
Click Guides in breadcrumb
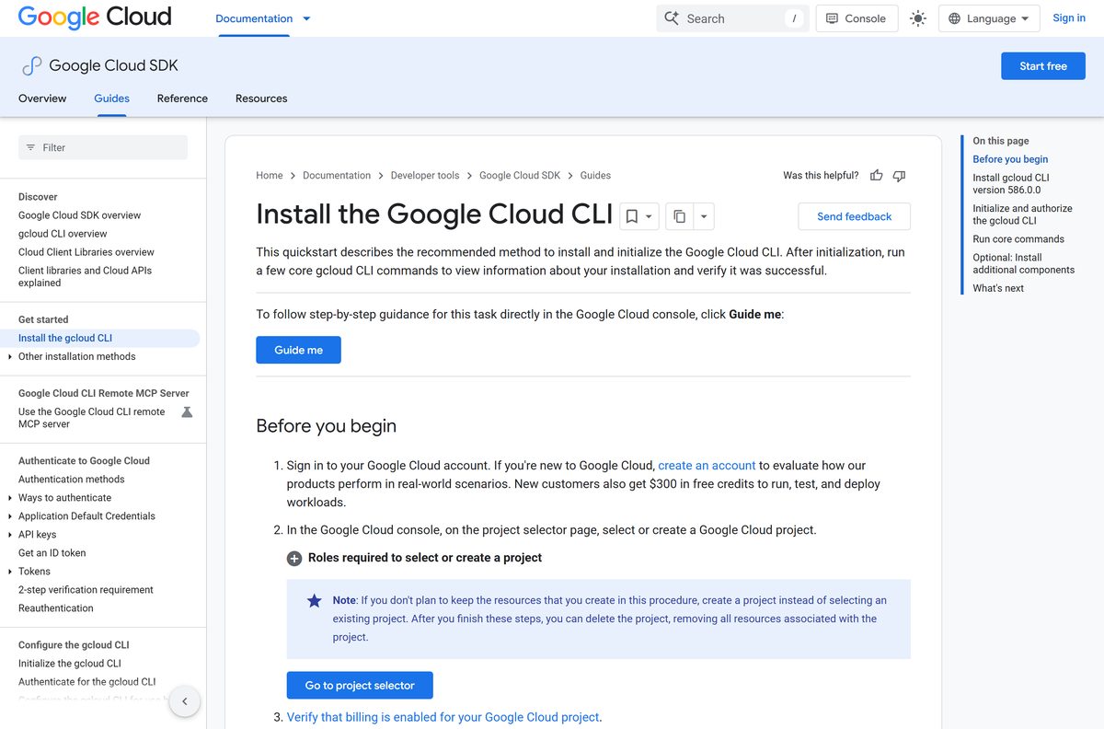pyautogui.click(x=595, y=175)
